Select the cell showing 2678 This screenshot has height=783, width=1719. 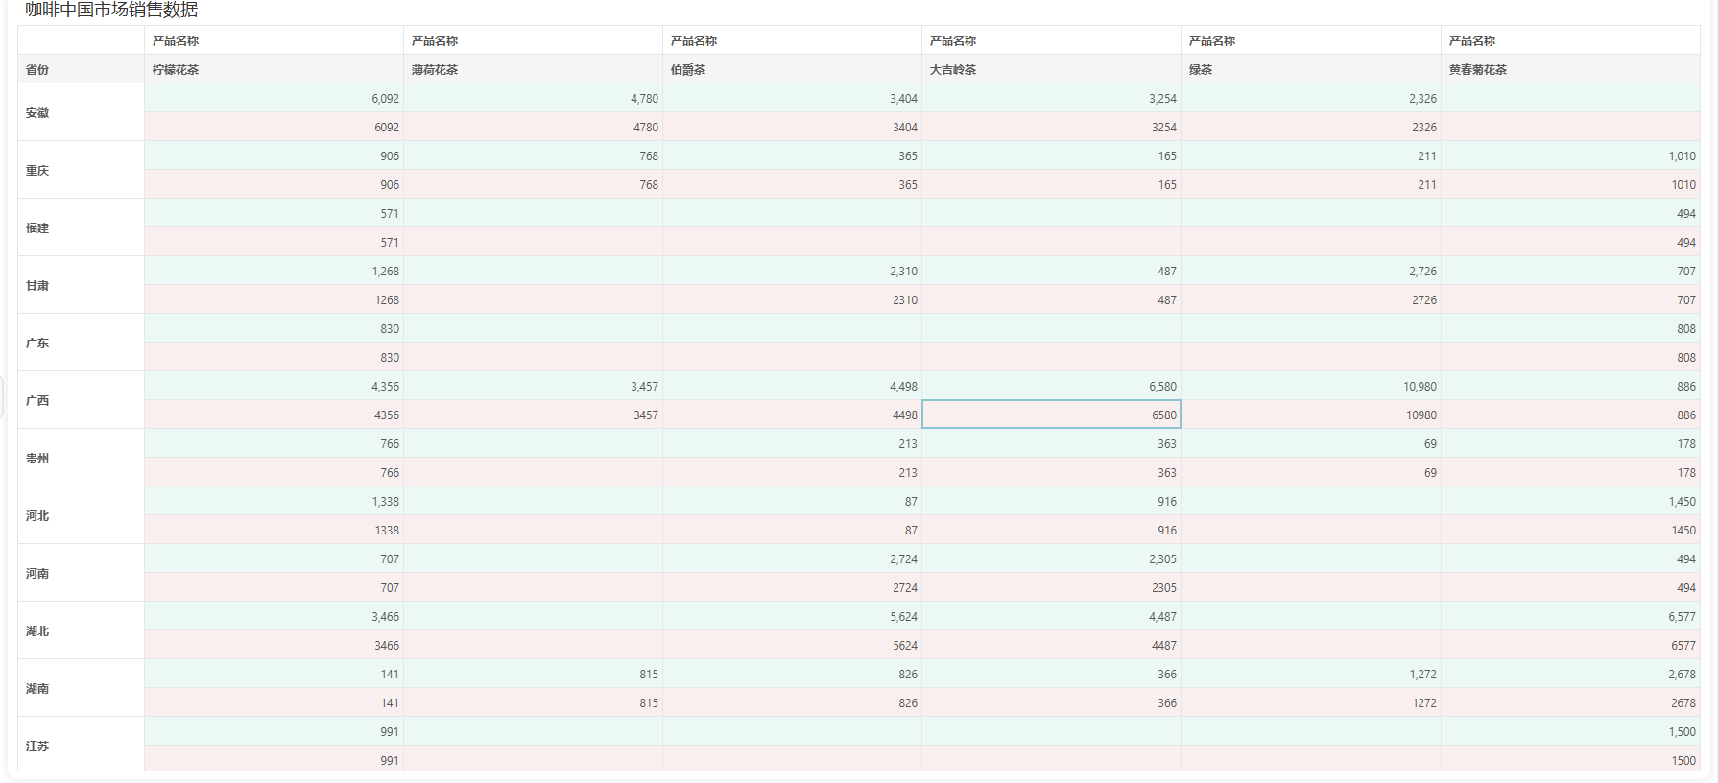pyautogui.click(x=1570, y=702)
